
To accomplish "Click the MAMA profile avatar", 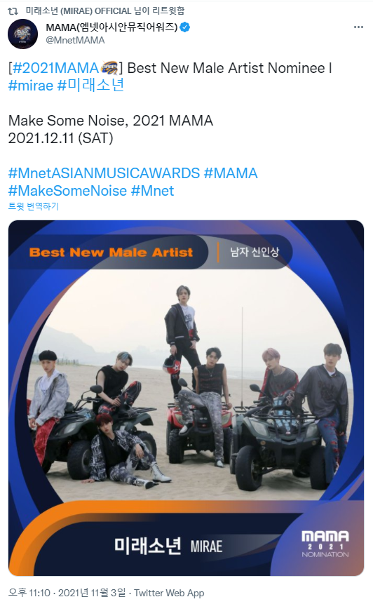I will pos(22,34).
